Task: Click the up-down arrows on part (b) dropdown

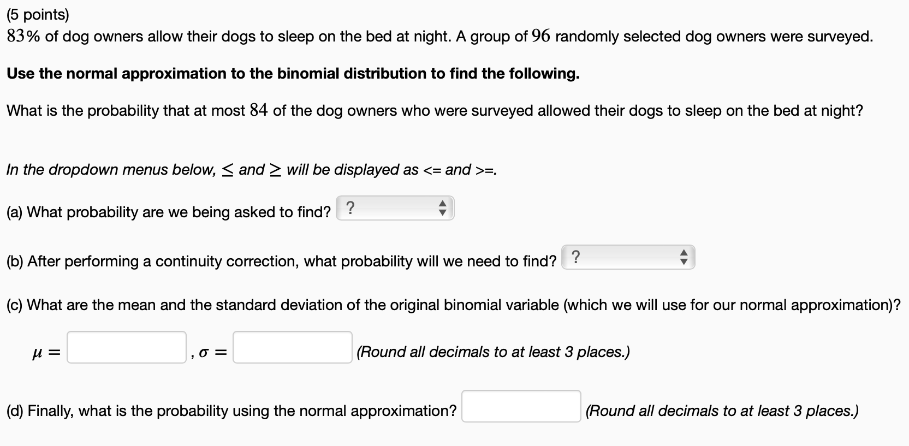Action: click(x=683, y=257)
